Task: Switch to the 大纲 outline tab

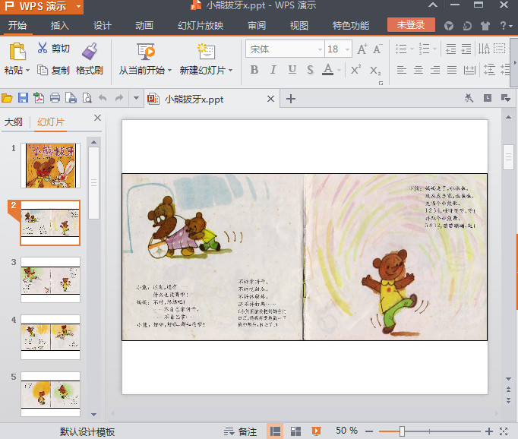Action: [14, 122]
